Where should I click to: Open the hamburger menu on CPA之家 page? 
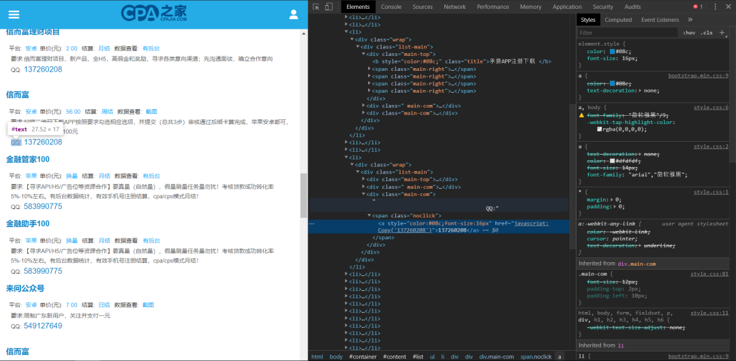(x=14, y=14)
